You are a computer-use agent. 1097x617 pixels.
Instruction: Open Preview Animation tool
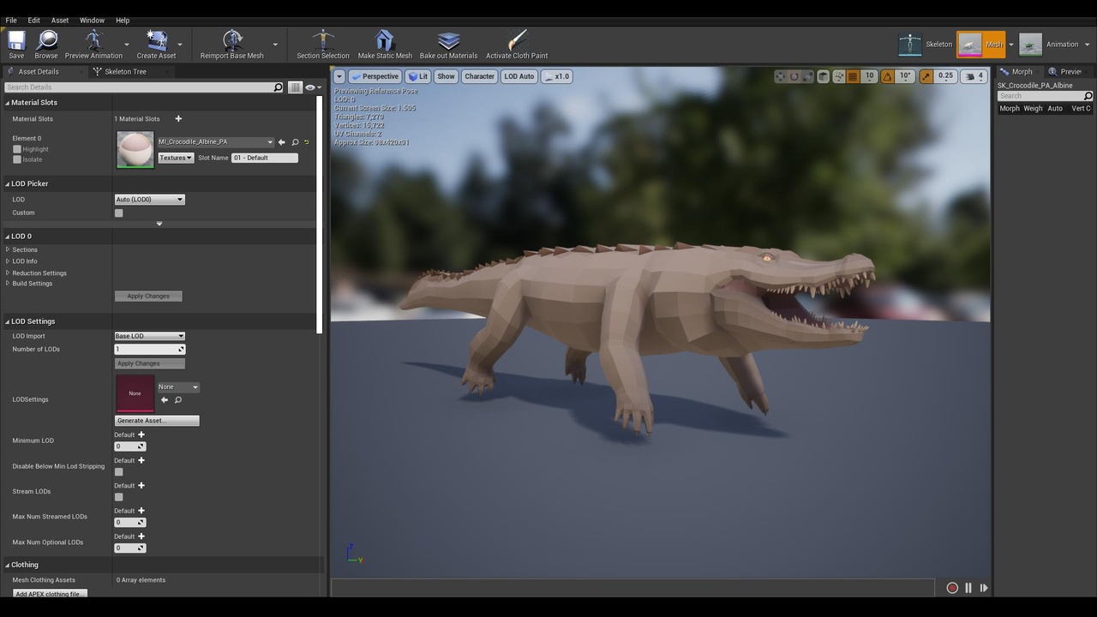(93, 44)
